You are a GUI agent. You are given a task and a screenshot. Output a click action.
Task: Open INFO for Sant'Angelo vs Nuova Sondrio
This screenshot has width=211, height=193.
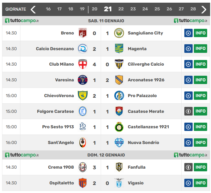point(200,143)
